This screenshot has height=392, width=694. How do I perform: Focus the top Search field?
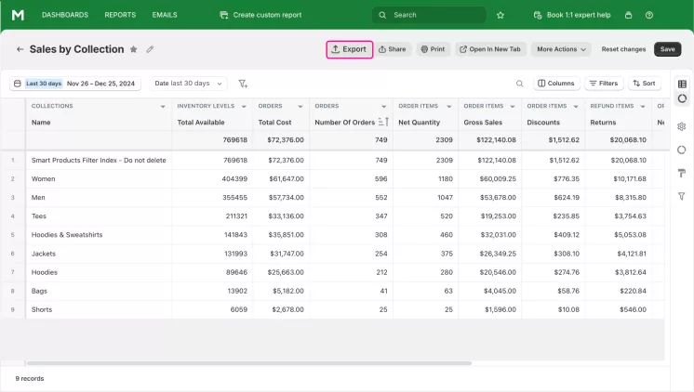tap(429, 15)
